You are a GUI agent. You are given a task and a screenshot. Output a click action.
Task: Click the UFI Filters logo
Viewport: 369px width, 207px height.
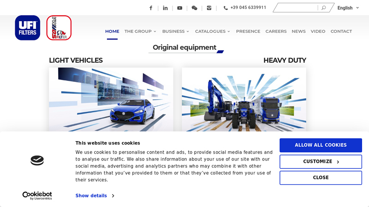pos(28,28)
